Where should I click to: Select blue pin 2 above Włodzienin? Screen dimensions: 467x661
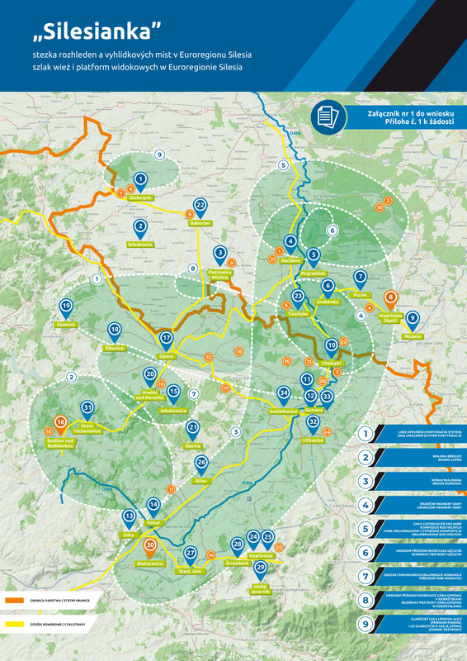(140, 229)
